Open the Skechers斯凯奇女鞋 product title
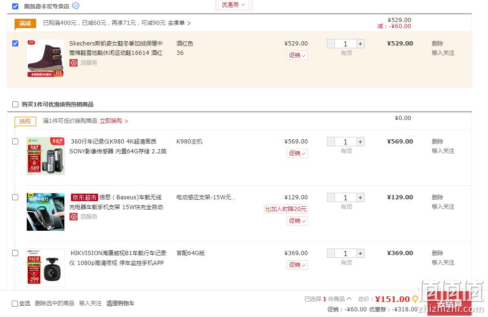The image size is (488, 317). [x=116, y=48]
